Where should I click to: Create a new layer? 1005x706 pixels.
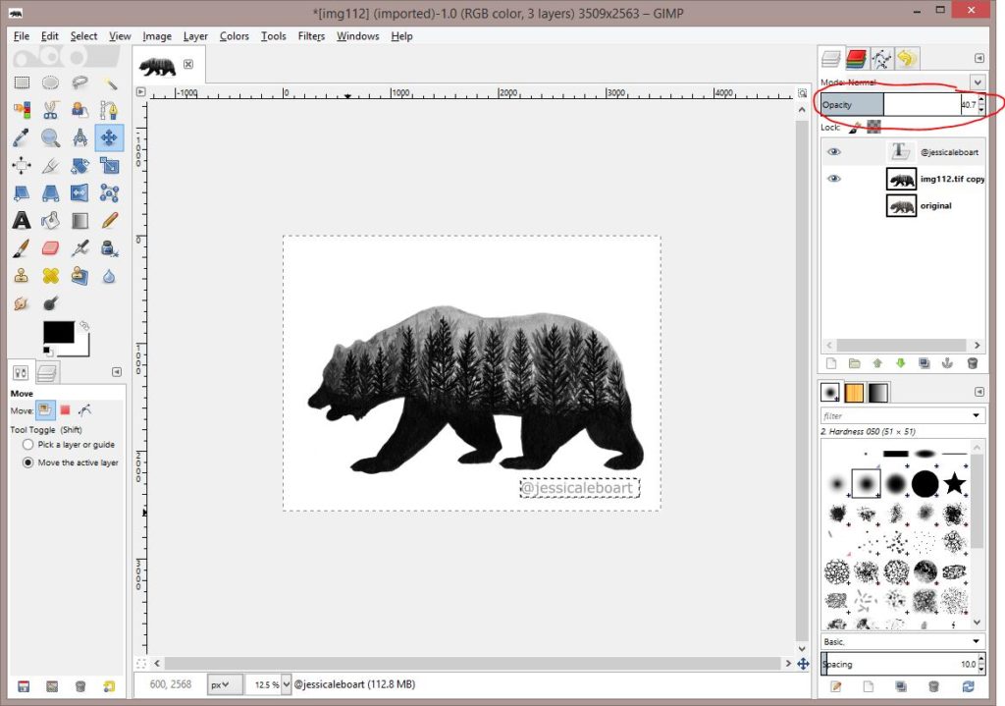(831, 363)
